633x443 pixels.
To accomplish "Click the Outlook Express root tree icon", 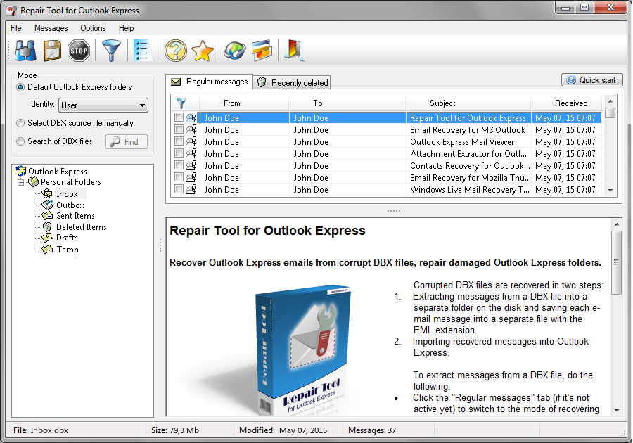I will pos(20,171).
